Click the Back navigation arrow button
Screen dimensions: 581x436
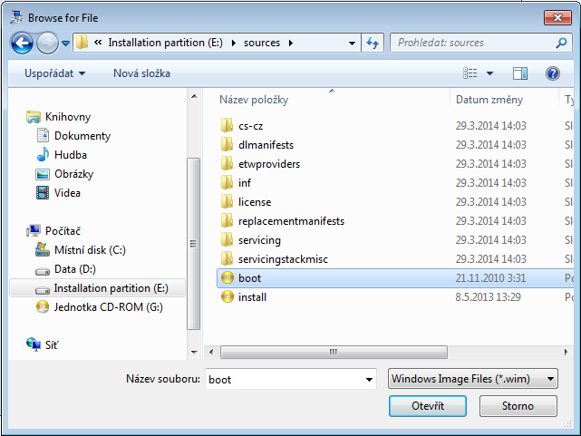pos(23,43)
